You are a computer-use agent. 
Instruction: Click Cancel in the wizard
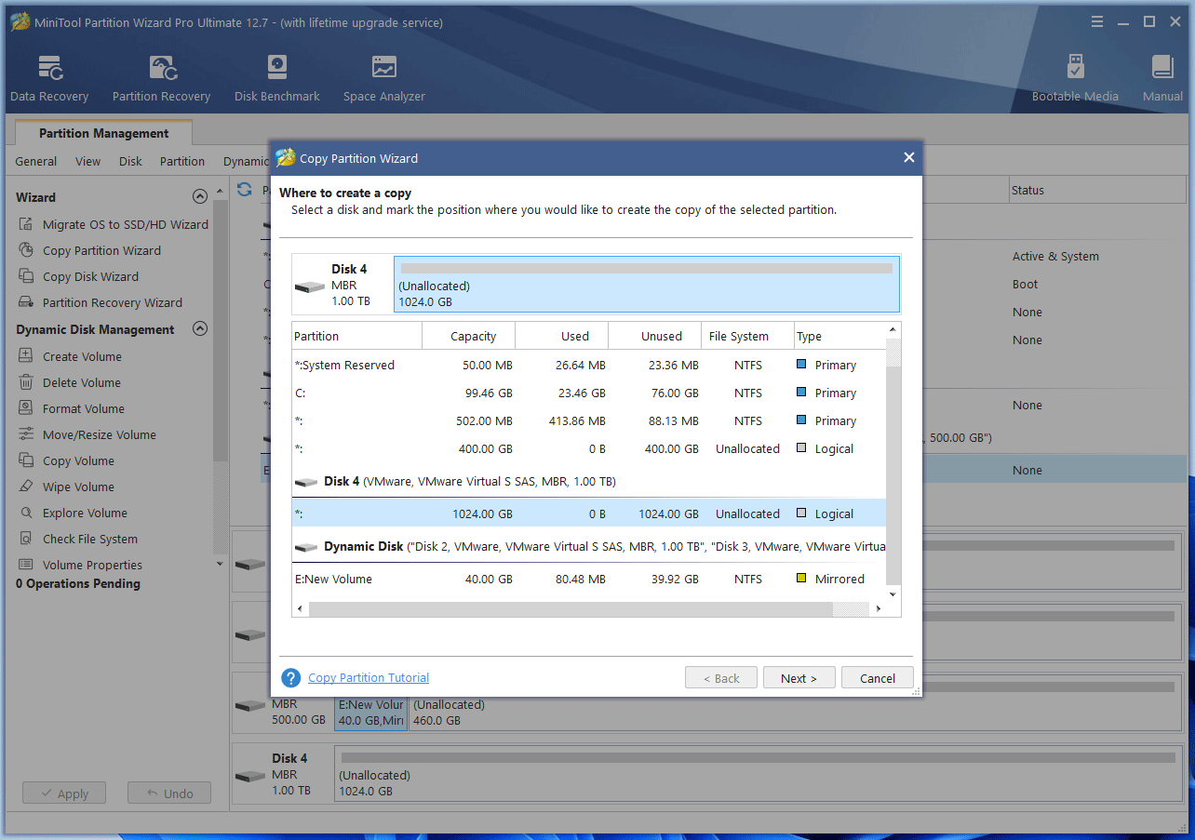click(x=877, y=678)
